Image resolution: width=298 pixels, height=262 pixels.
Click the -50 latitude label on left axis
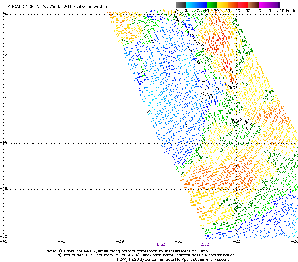[4, 237]
